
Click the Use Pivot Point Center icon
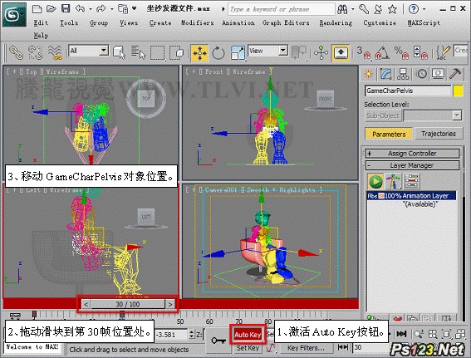coord(299,52)
